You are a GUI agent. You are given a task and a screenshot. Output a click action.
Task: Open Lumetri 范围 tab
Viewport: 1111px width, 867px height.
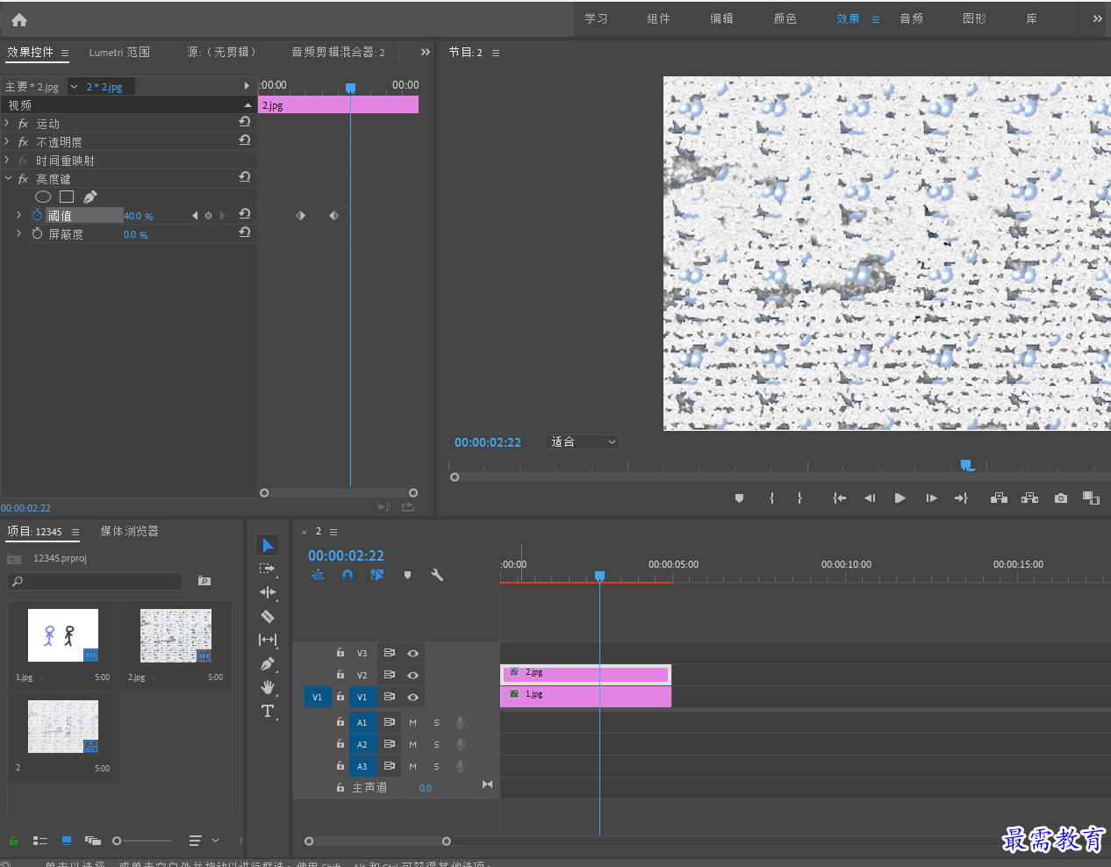coord(119,52)
